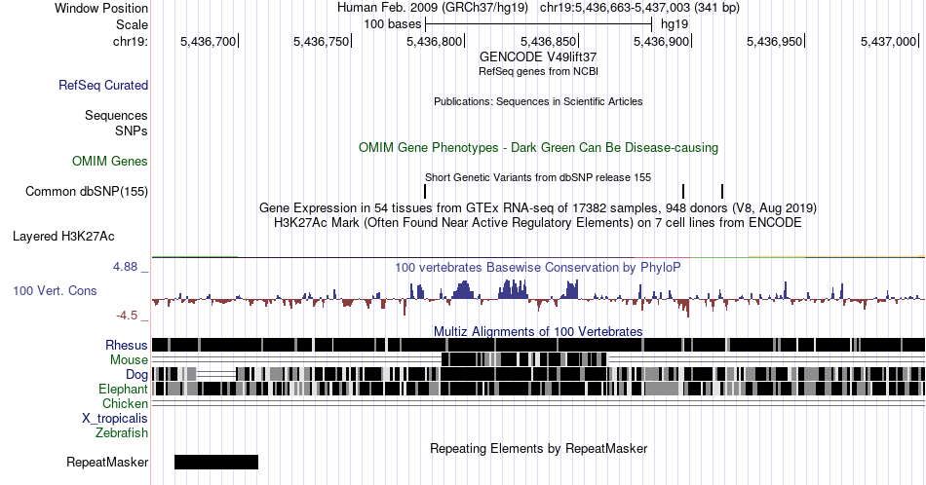Click the OMIM Gene Phenotypes title
926x485 pixels.
538,147
